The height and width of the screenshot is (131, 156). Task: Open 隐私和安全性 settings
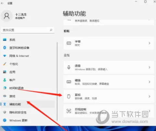pos(28,112)
